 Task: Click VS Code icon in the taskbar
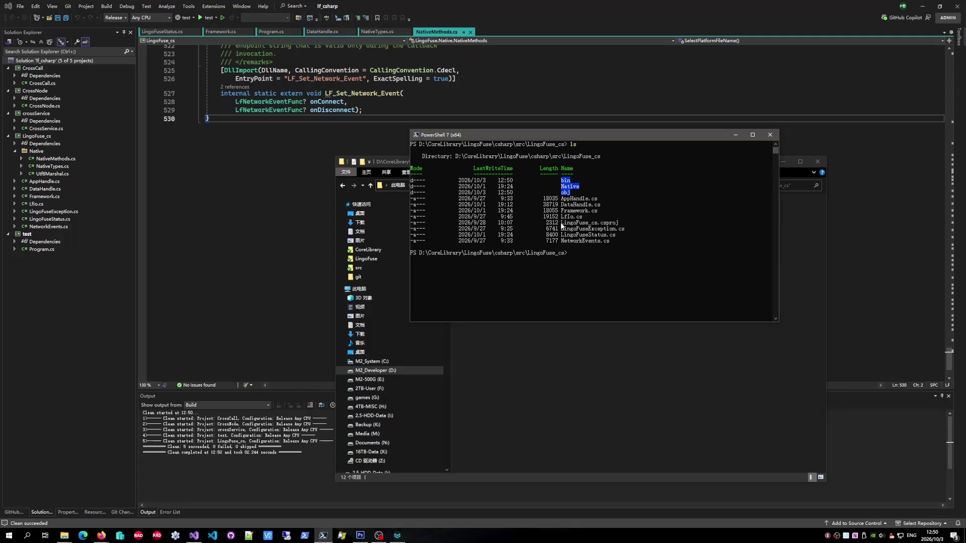tap(212, 535)
